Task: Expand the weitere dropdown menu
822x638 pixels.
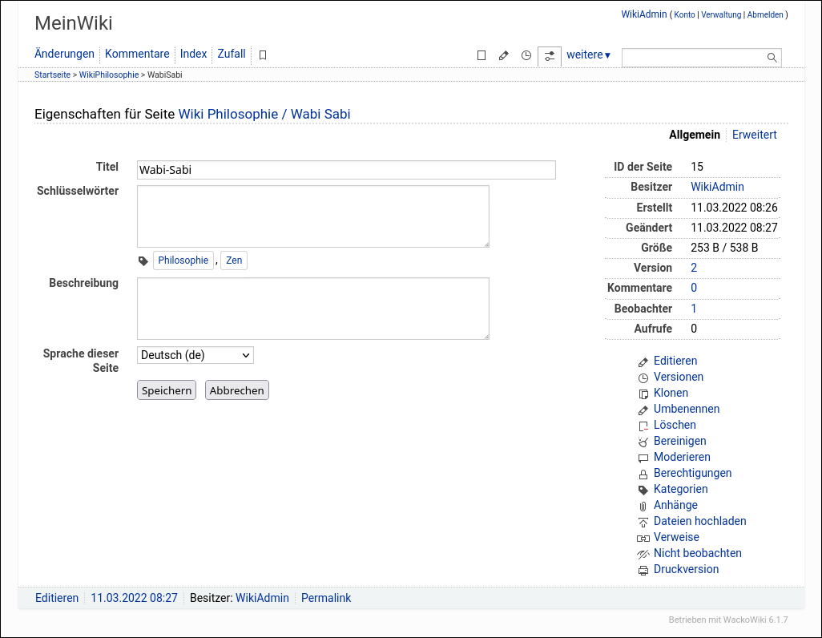Action: click(x=588, y=55)
